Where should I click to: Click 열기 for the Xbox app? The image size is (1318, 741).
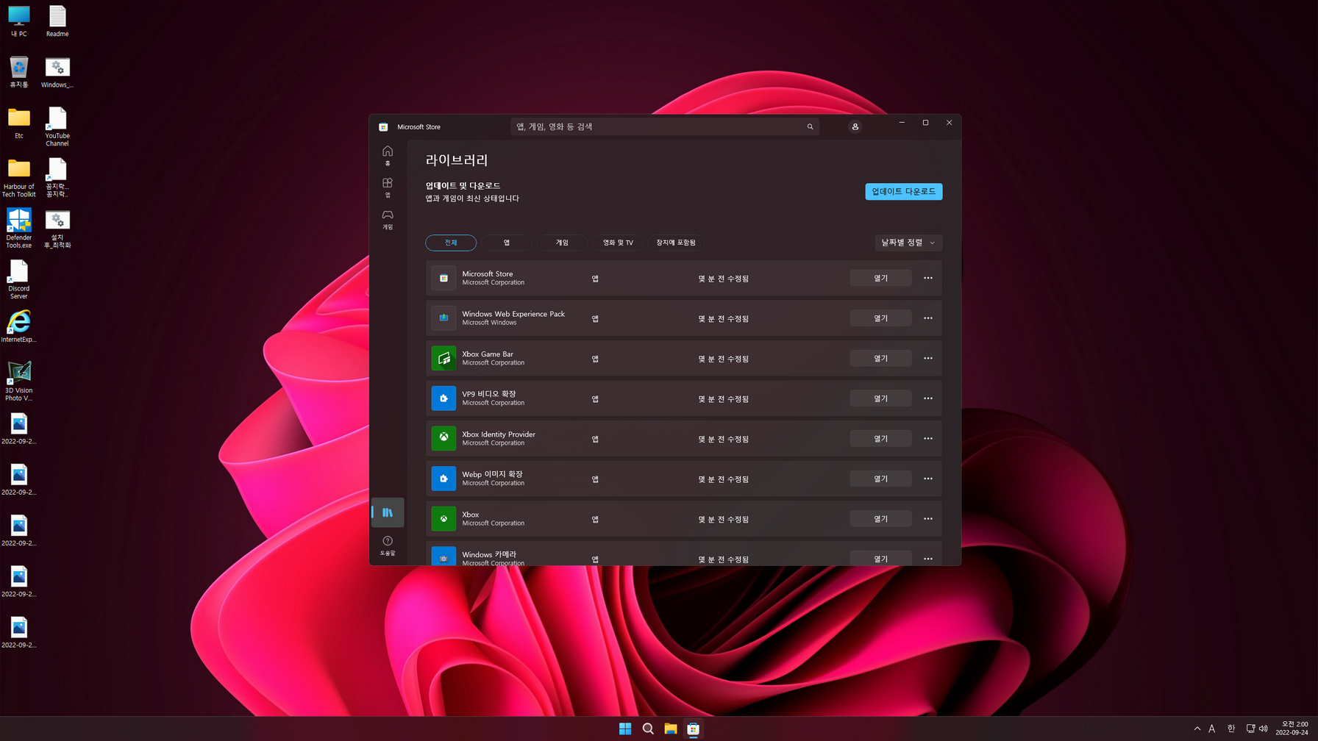pos(880,519)
